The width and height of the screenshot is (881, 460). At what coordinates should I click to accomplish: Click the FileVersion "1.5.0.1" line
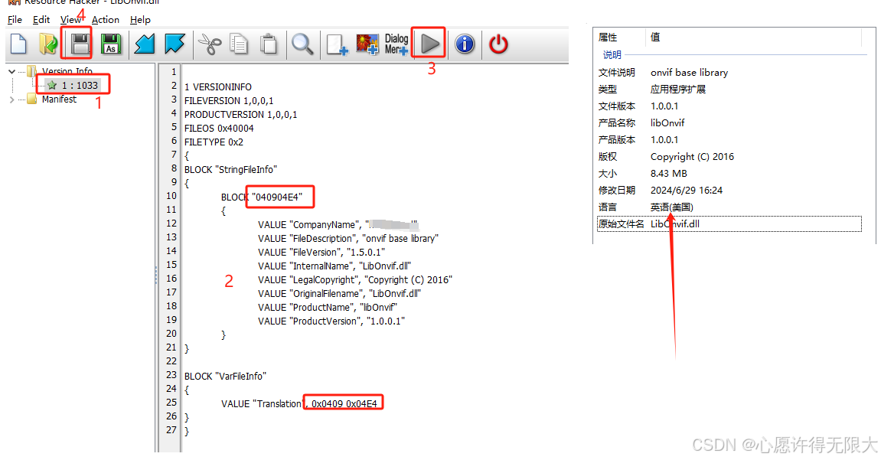pos(321,252)
